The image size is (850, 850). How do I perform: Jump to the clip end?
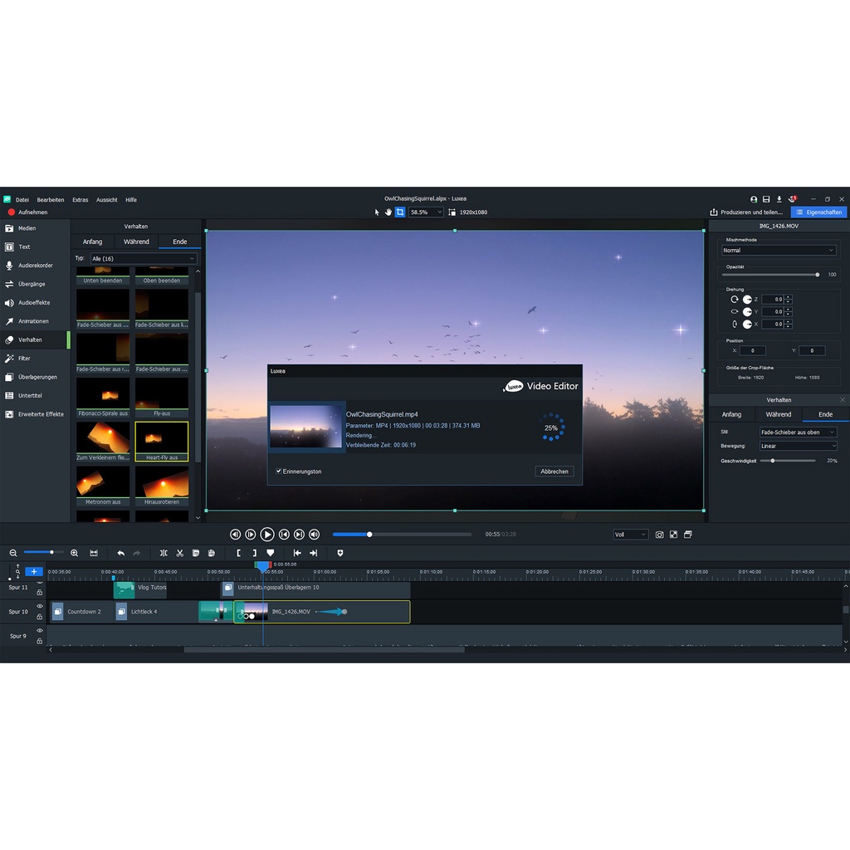(313, 553)
